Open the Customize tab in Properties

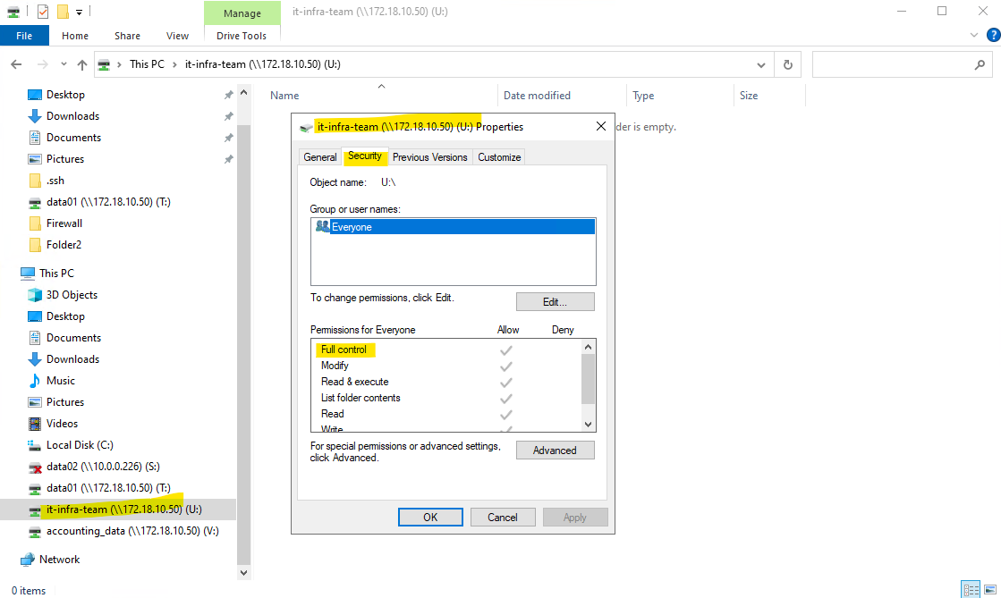(x=499, y=157)
